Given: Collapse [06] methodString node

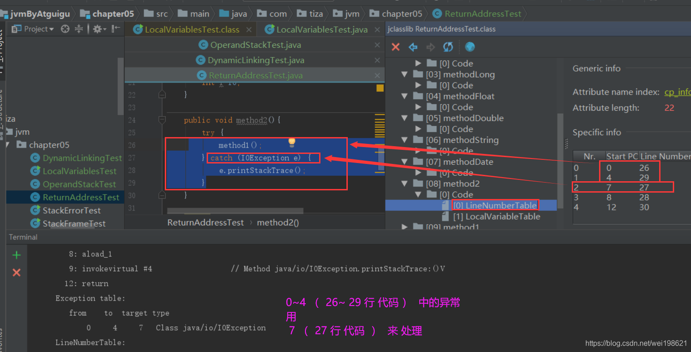Looking at the screenshot, I should 404,140.
